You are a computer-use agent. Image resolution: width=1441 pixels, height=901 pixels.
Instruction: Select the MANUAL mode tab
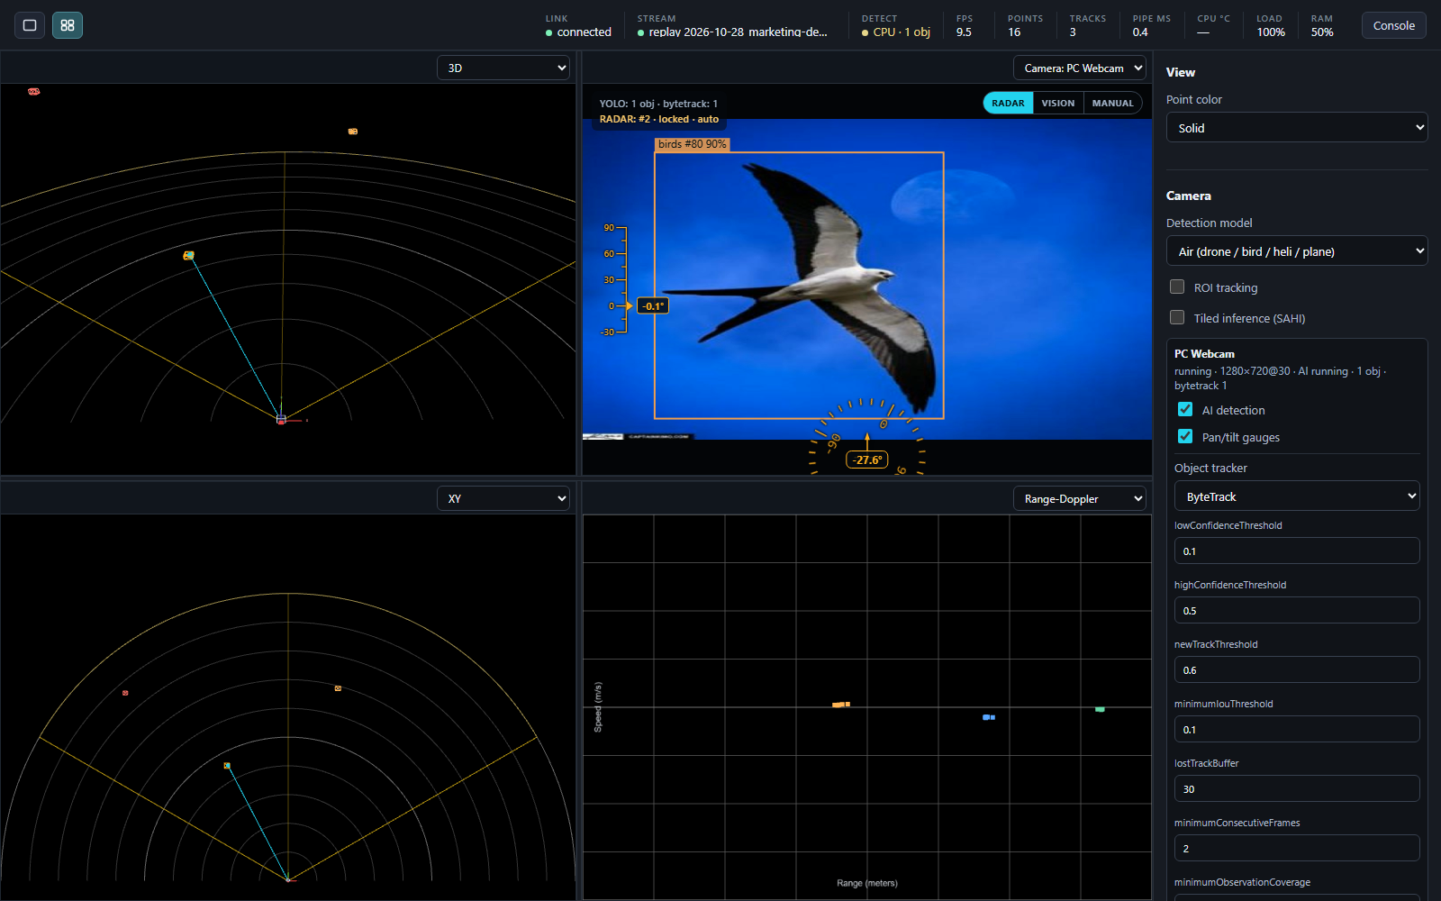coord(1112,103)
